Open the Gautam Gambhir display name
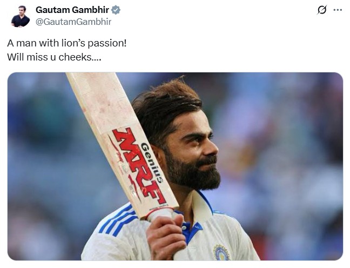The width and height of the screenshot is (350, 268). pyautogui.click(x=72, y=10)
